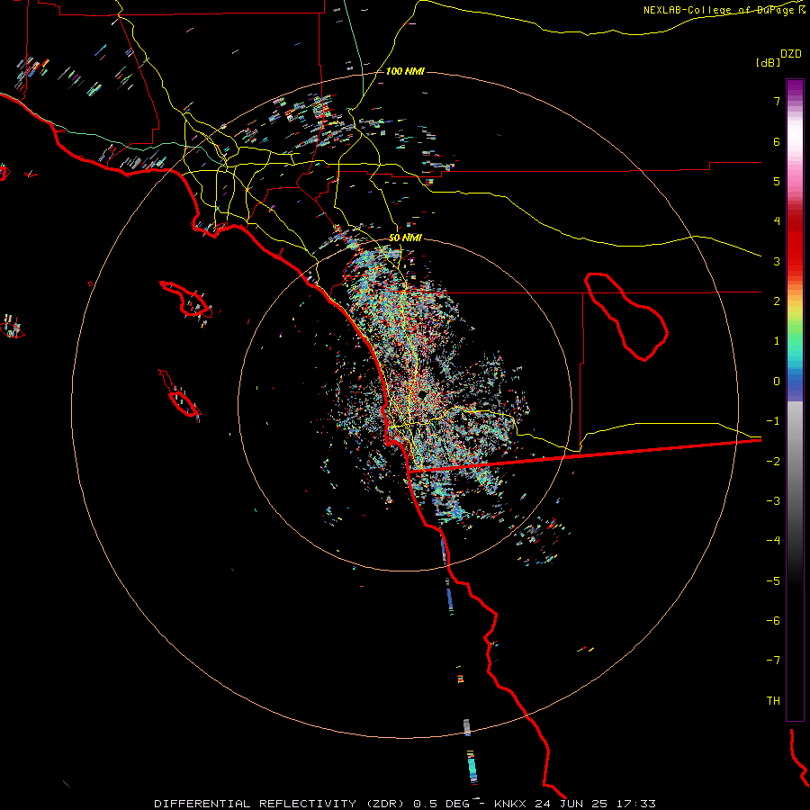The image size is (810, 810).
Task: Click the black radar site dot at ring center
Action: [423, 395]
